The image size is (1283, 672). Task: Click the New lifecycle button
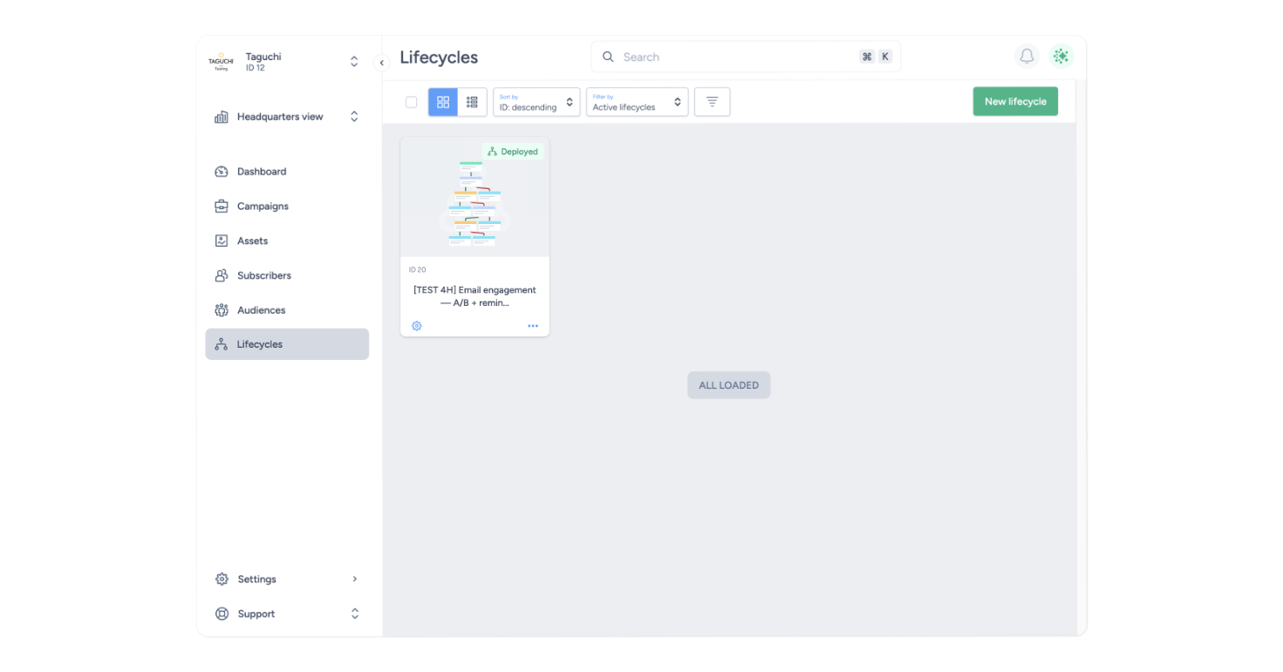(x=1015, y=102)
